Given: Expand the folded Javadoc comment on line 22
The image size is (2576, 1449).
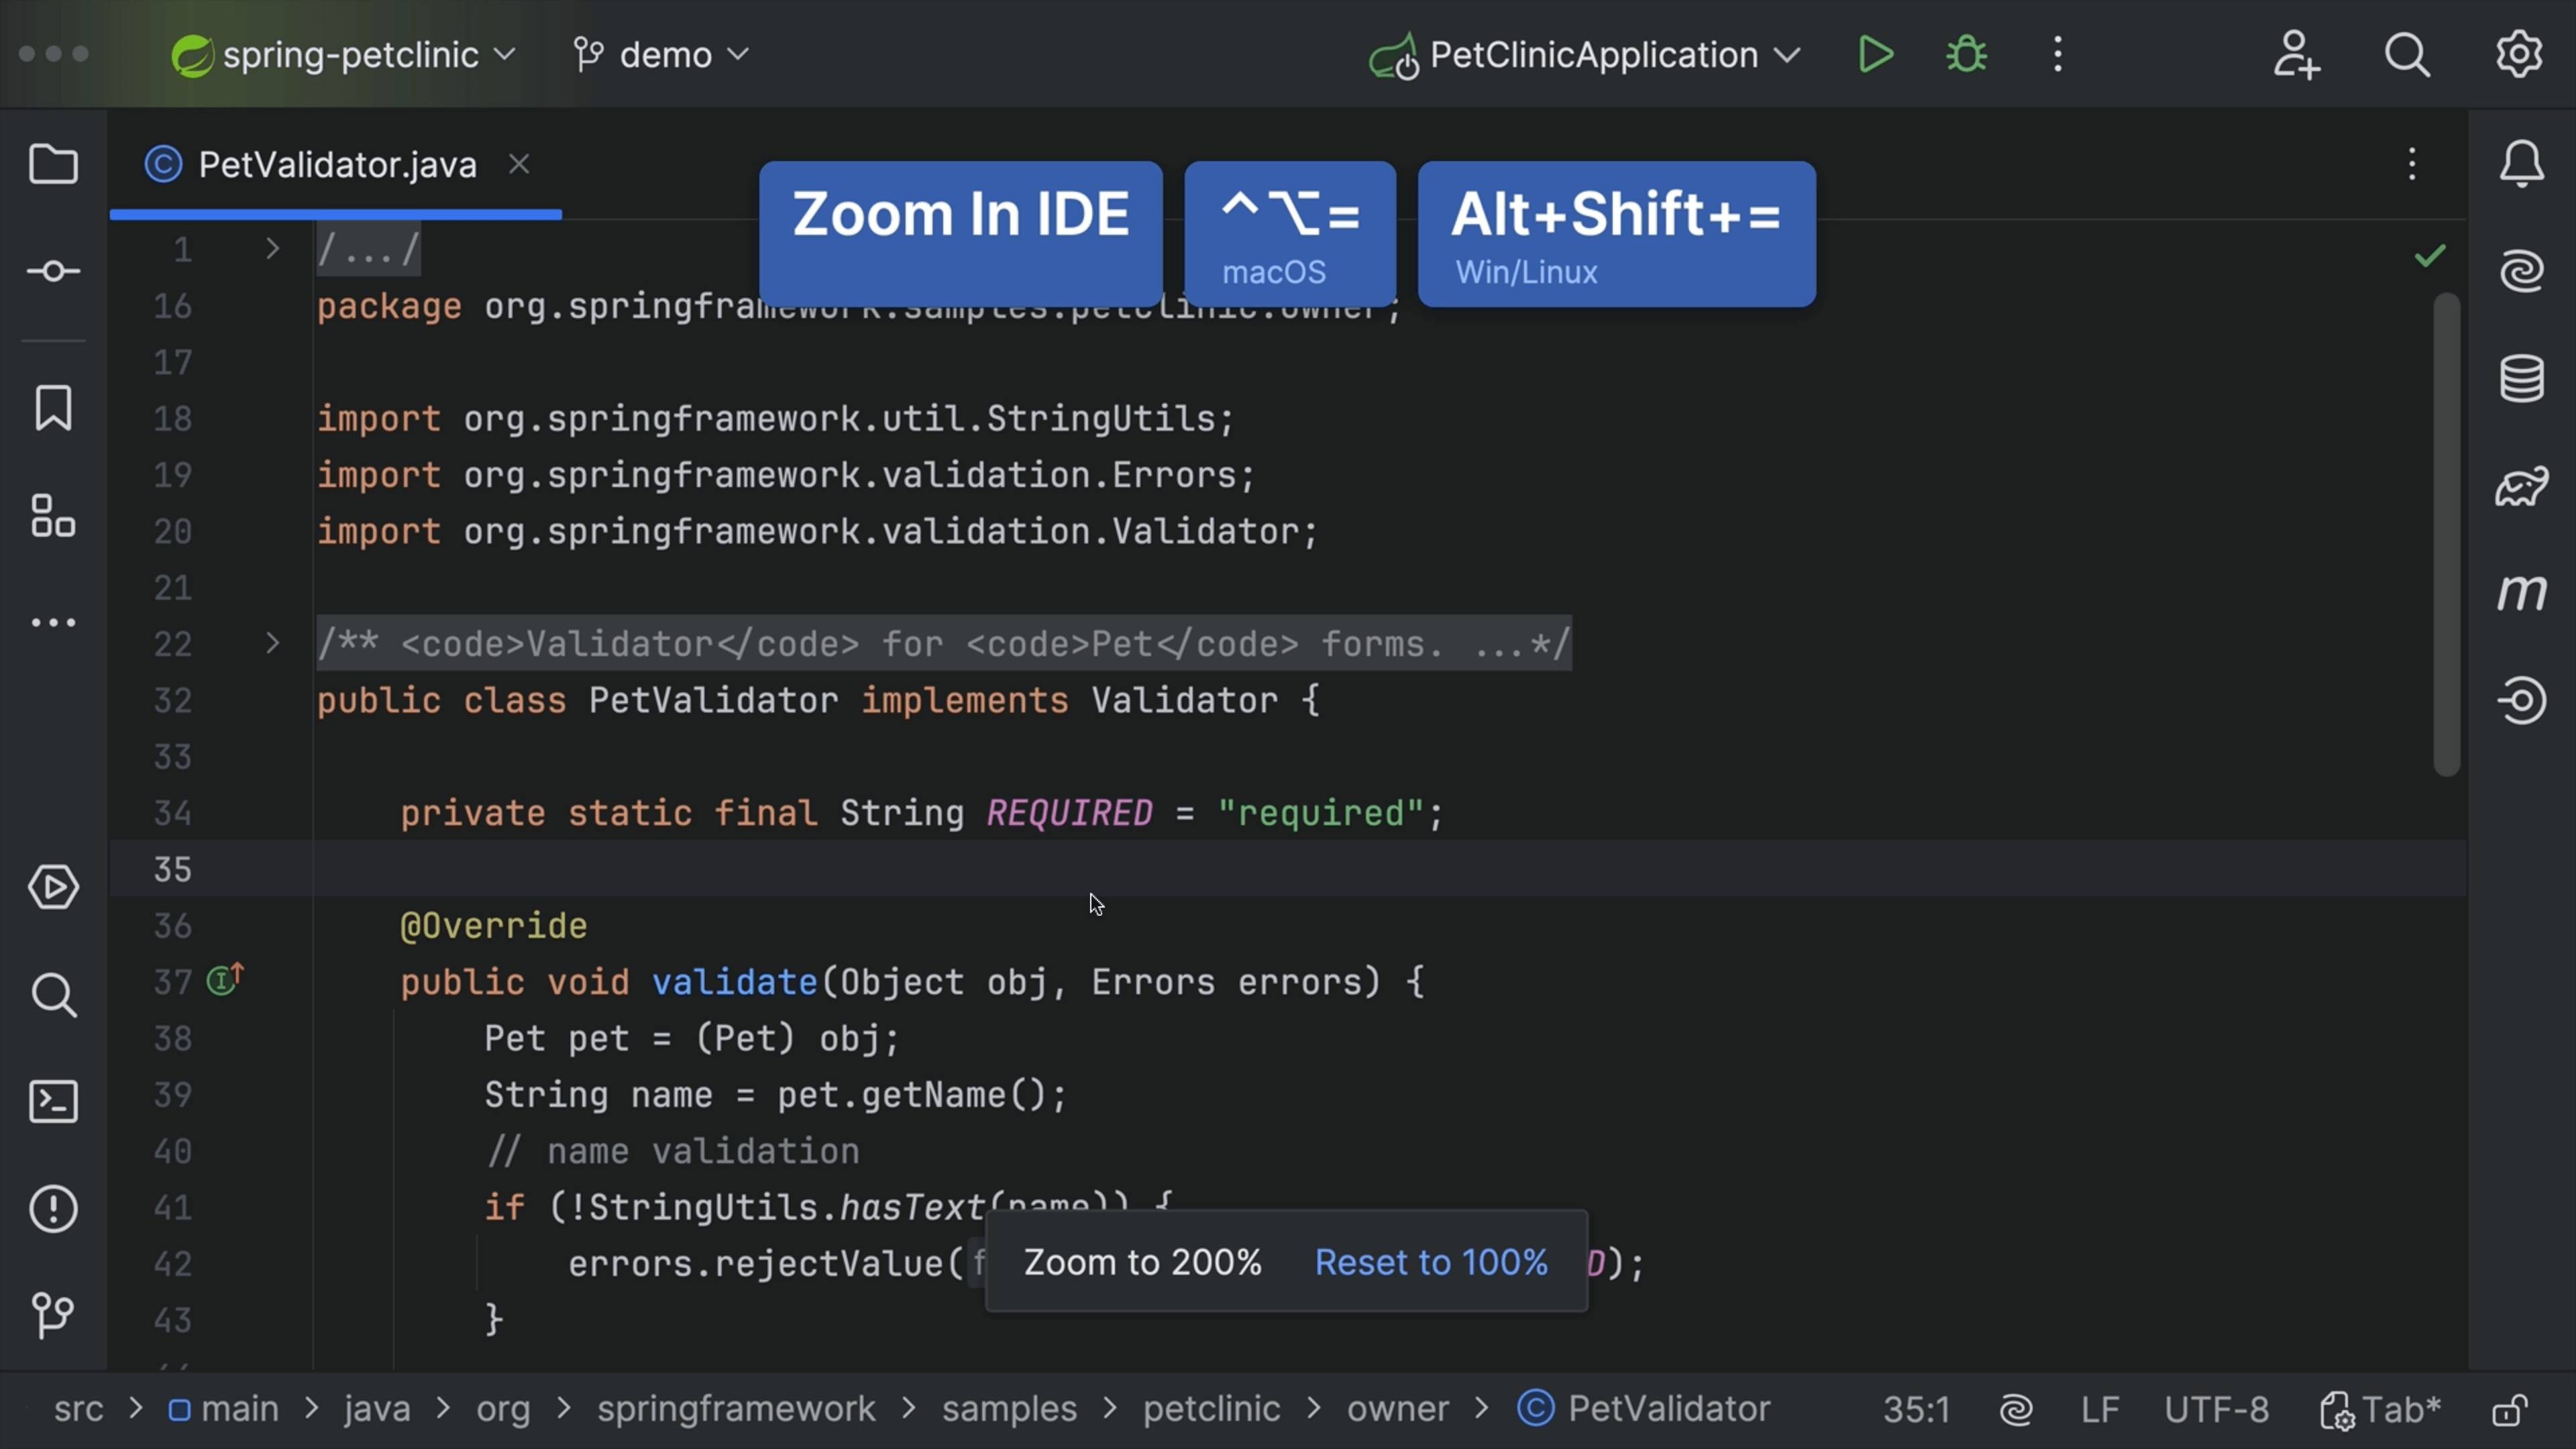Looking at the screenshot, I should click(x=272, y=644).
